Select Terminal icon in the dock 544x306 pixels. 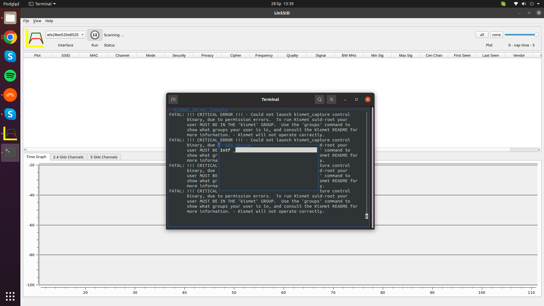click(x=10, y=153)
